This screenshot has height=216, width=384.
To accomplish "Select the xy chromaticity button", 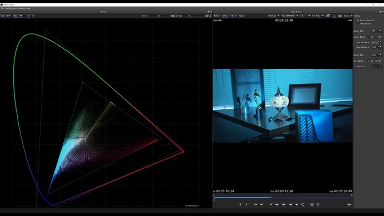I will tap(29, 16).
